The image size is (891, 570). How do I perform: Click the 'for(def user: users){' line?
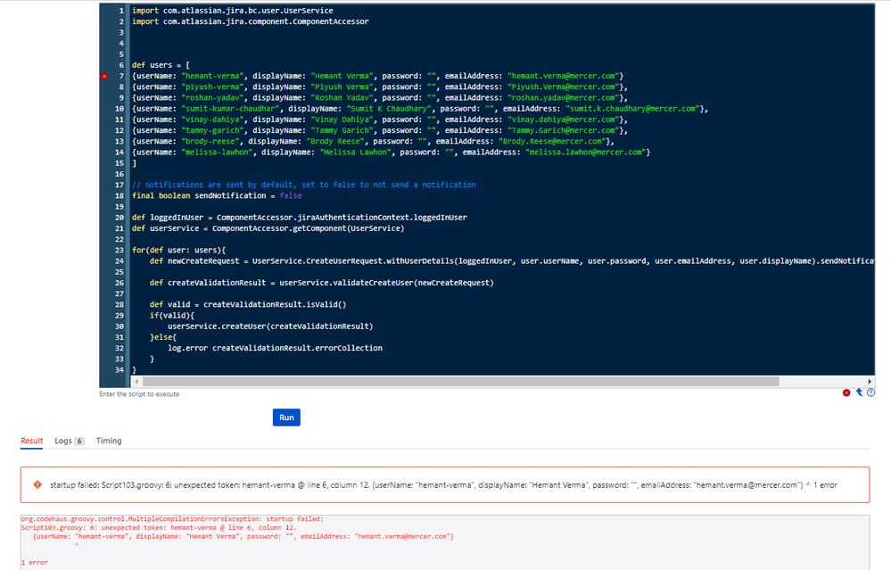179,250
